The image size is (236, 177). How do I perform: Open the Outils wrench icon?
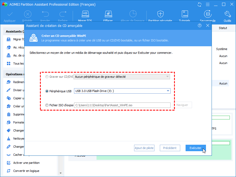227,14
